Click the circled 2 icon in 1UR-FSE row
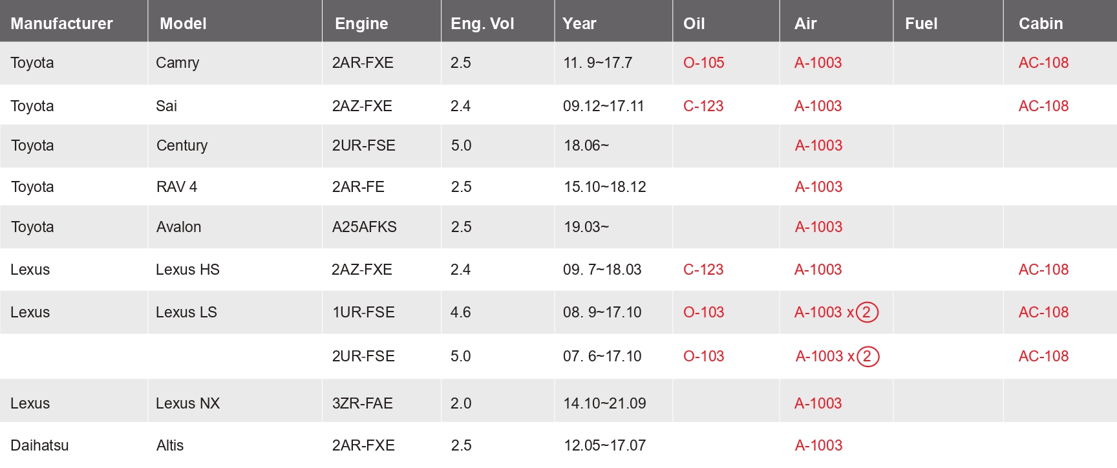 pos(867,312)
